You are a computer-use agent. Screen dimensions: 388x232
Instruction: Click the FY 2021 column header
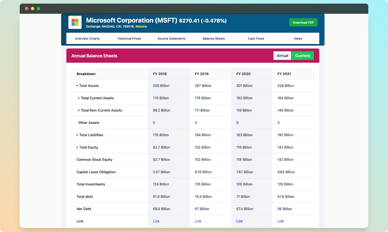pyautogui.click(x=284, y=74)
